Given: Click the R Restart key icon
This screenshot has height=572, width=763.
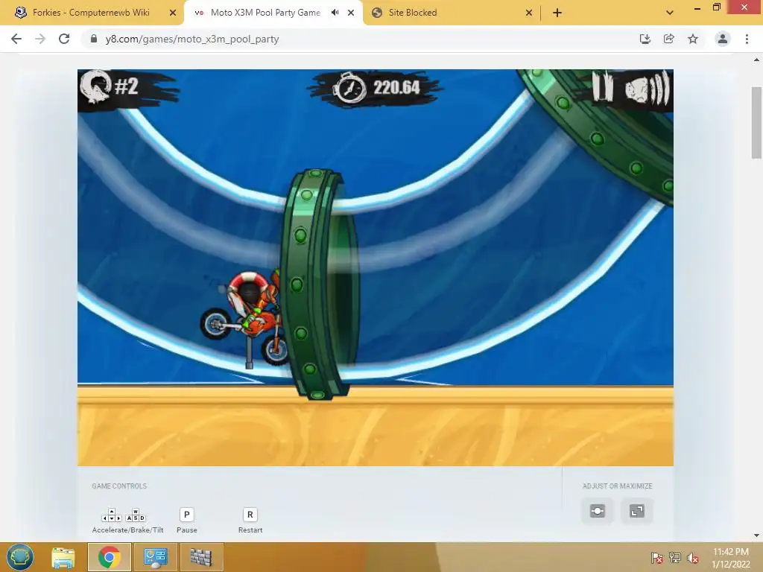Looking at the screenshot, I should coord(250,515).
